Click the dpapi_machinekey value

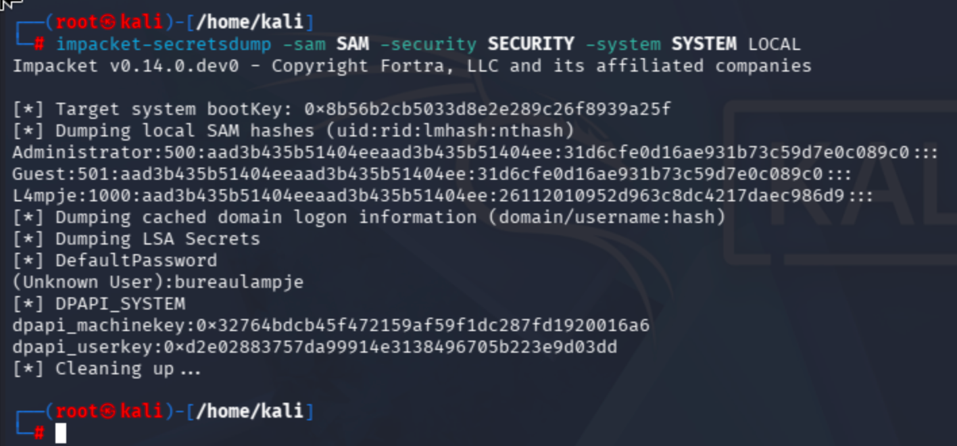pos(422,326)
